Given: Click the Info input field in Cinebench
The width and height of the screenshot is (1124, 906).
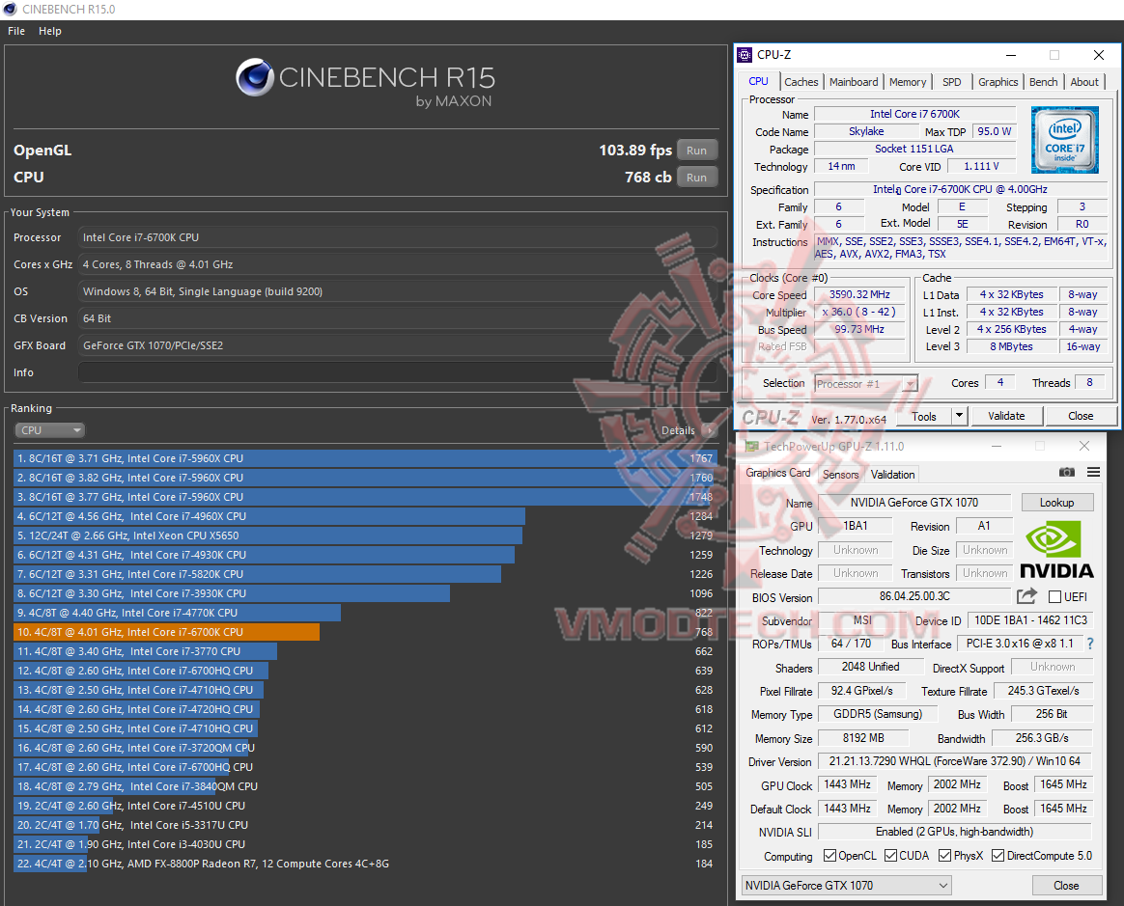Looking at the screenshot, I should coord(398,372).
